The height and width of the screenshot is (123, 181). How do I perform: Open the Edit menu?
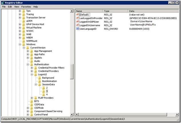tap(10, 7)
